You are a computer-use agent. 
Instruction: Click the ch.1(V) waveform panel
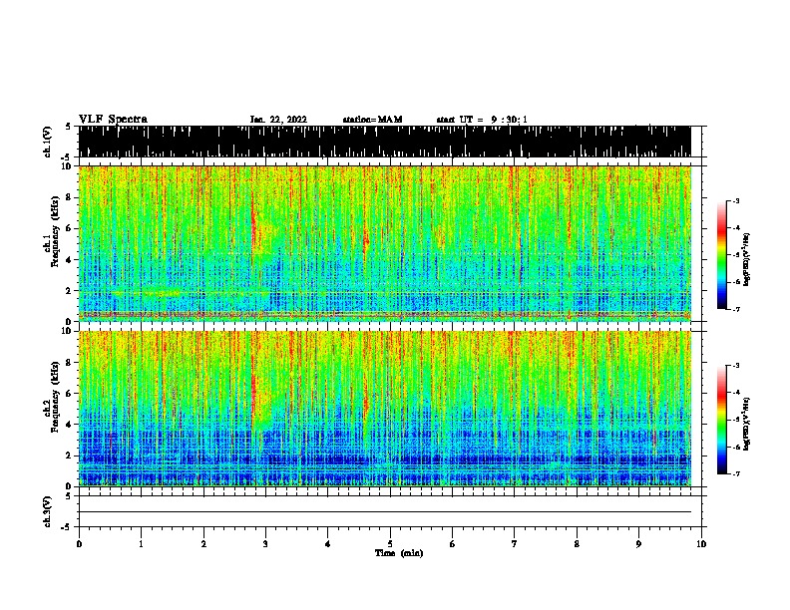click(x=384, y=142)
